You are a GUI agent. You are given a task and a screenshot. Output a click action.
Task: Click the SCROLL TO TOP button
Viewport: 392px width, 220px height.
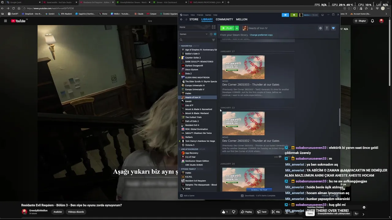click(x=259, y=190)
